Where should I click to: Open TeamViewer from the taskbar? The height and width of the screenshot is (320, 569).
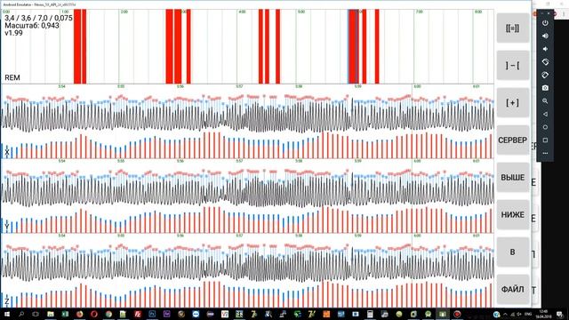[x=196, y=314]
